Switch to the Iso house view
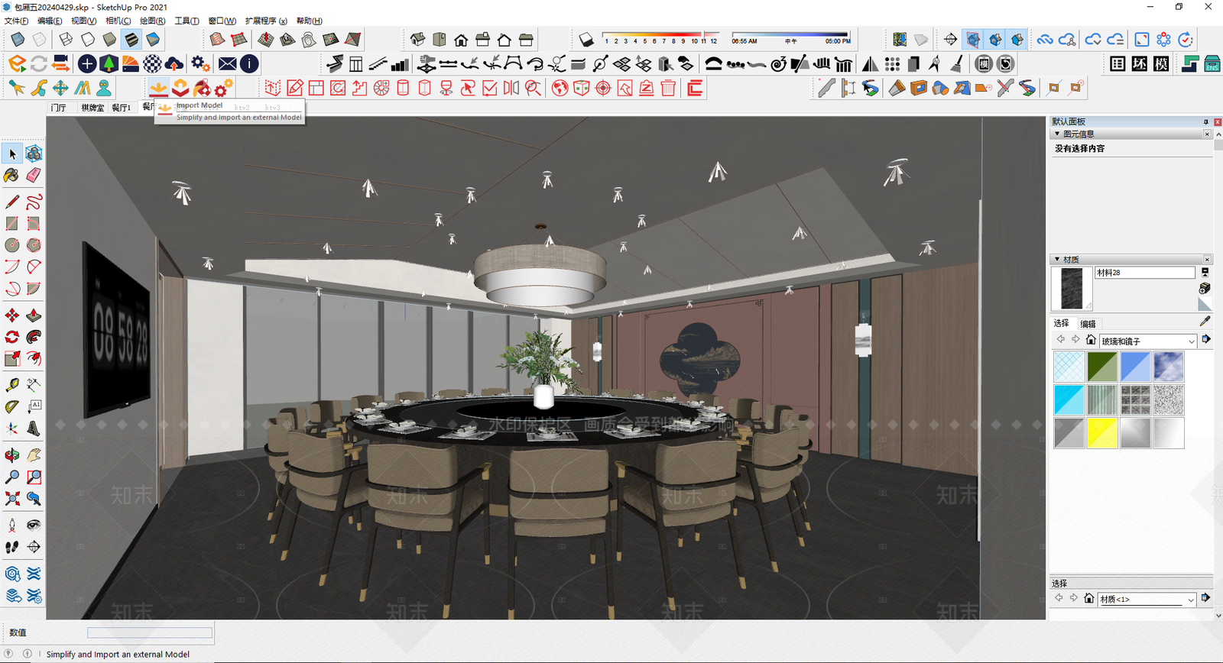Viewport: 1223px width, 663px height. pos(417,40)
